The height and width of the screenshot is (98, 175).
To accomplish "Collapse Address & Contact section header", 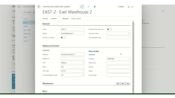I will click(x=51, y=46).
